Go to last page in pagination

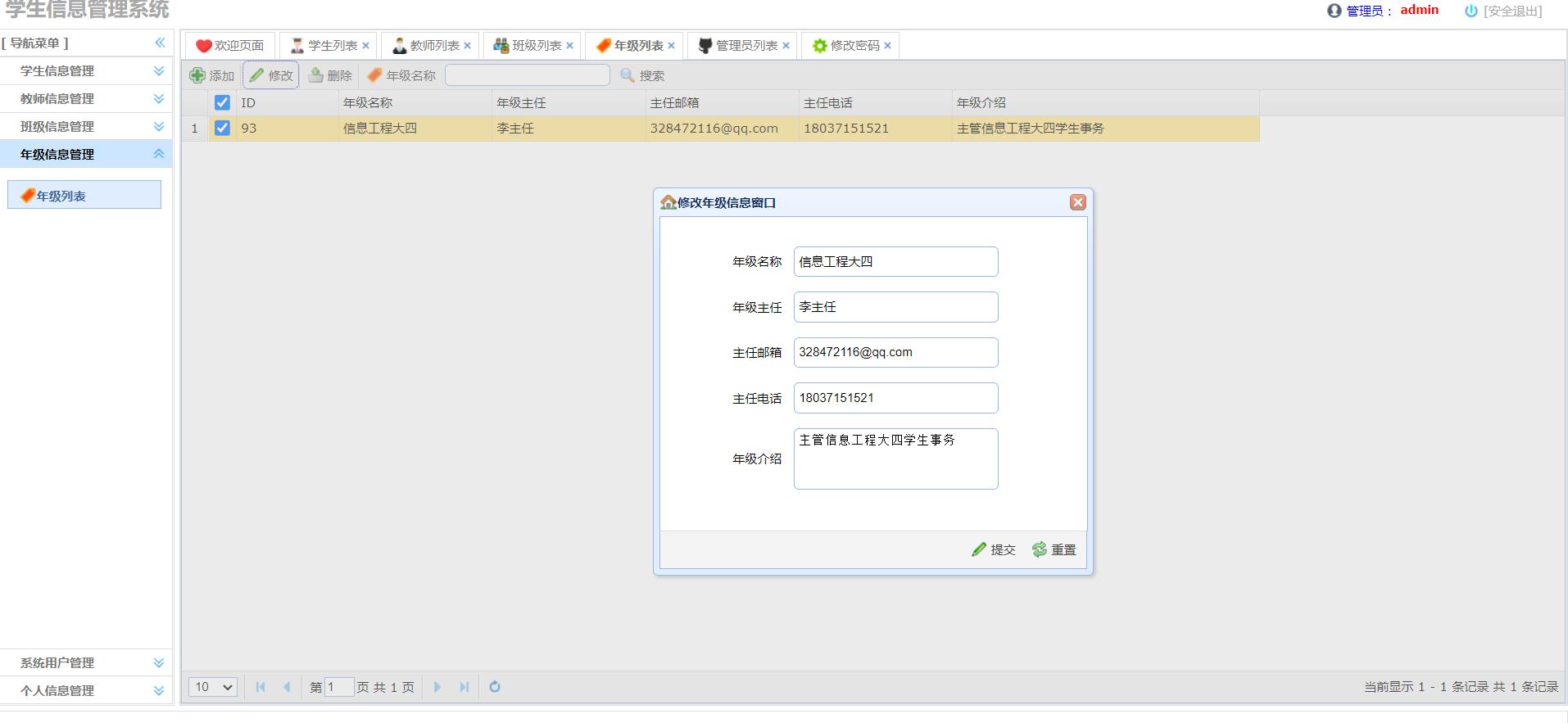pyautogui.click(x=465, y=687)
